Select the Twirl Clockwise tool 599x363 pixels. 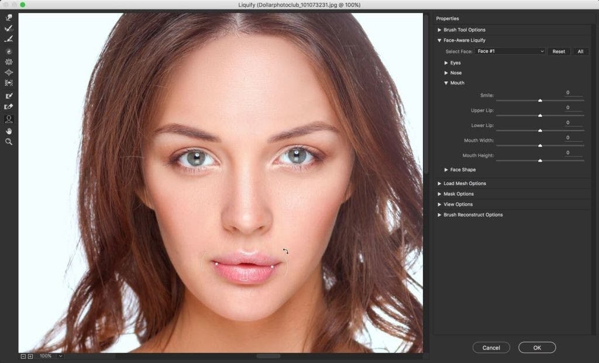coord(8,52)
